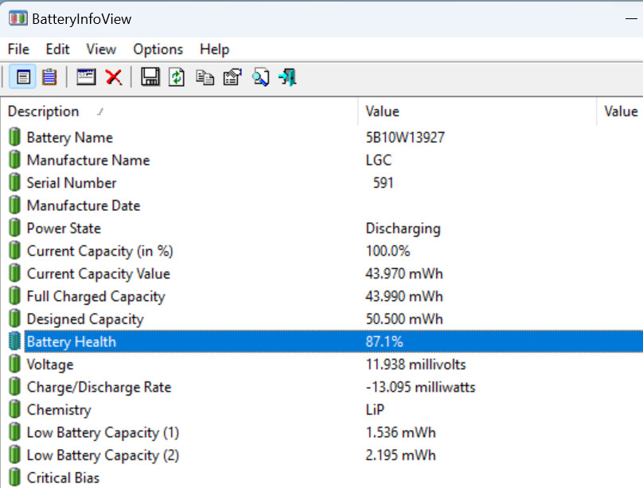
Task: Click the battery icon beside Power State
Action: pos(14,228)
